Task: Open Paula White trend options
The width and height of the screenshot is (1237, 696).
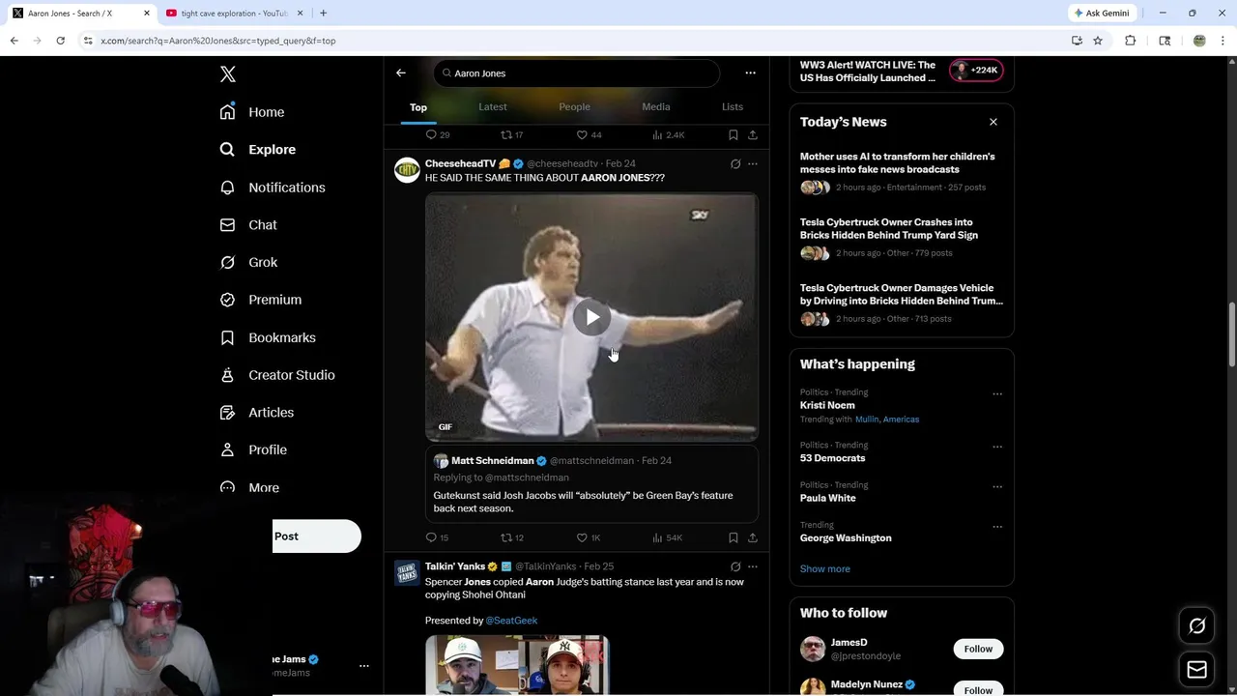Action: pyautogui.click(x=997, y=486)
